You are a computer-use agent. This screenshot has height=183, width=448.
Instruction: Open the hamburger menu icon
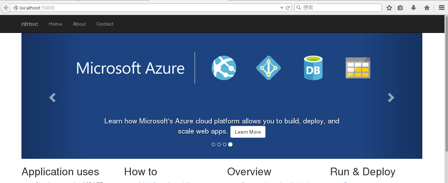point(441,8)
